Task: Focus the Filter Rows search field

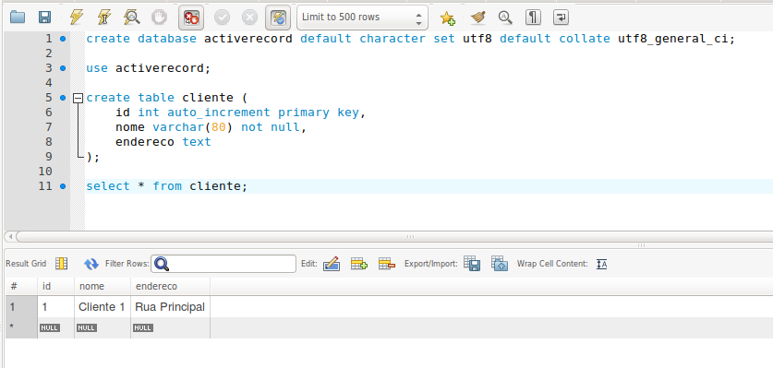Action: pyautogui.click(x=223, y=264)
